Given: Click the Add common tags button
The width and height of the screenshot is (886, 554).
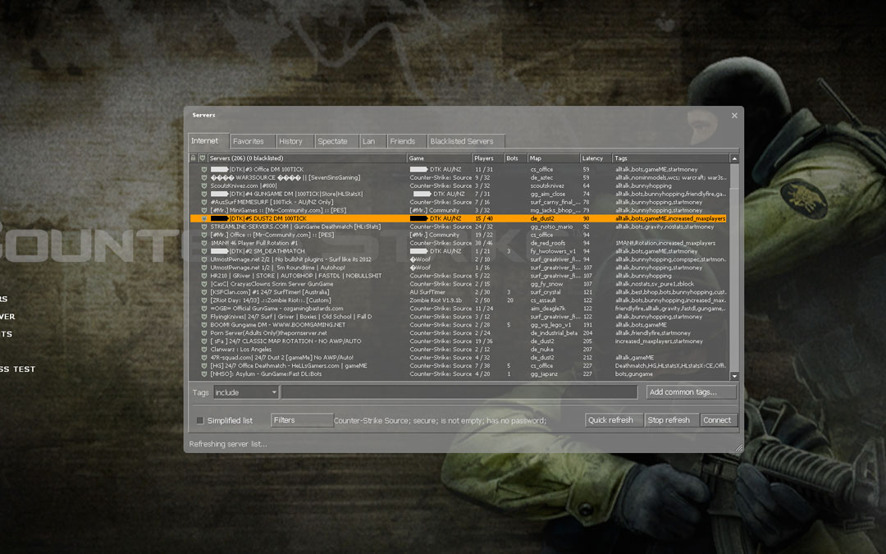Looking at the screenshot, I should pos(691,391).
